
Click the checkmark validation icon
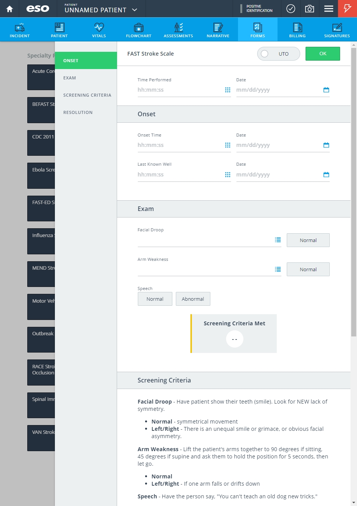[291, 9]
